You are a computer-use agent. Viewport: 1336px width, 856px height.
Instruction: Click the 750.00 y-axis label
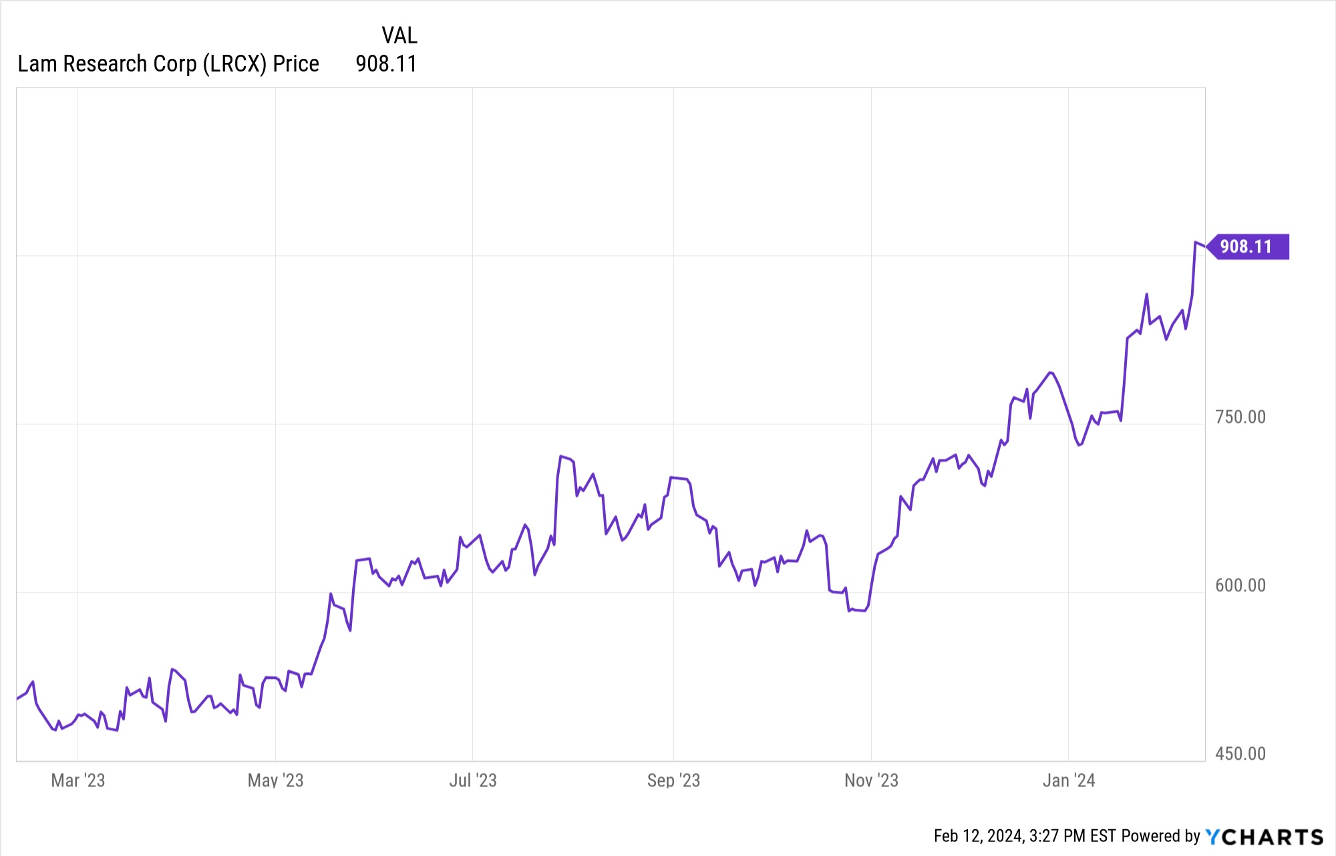tap(1240, 417)
